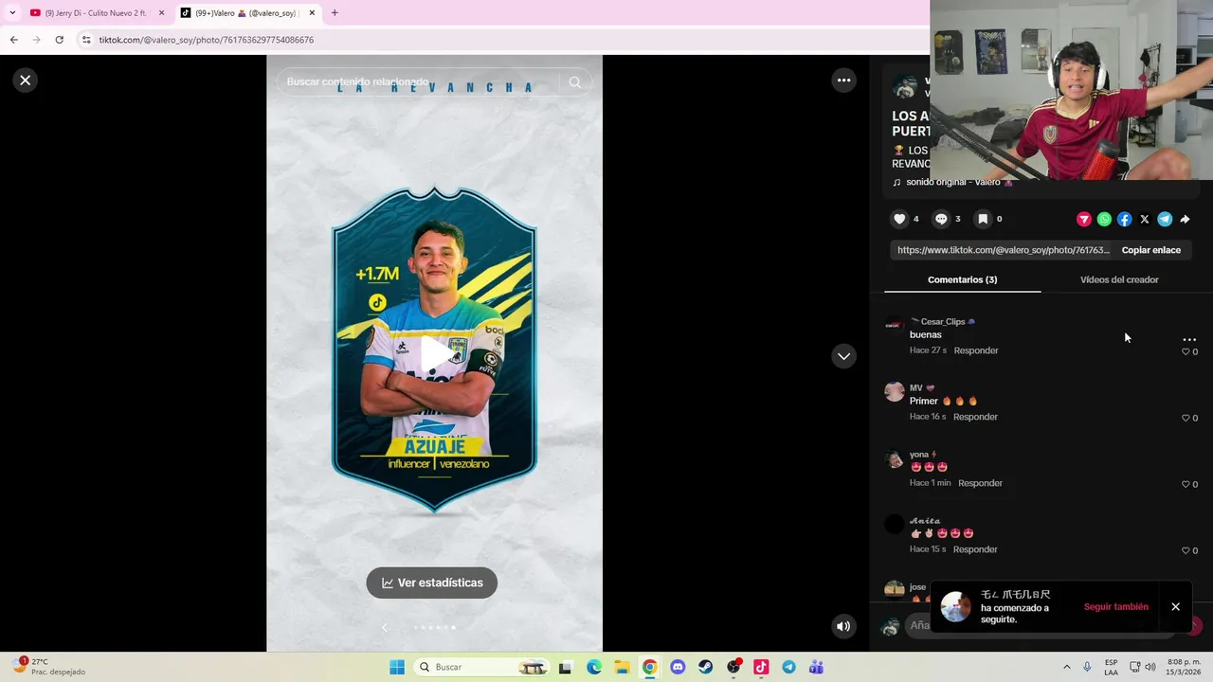Share post to X
The image size is (1213, 682).
point(1145,219)
